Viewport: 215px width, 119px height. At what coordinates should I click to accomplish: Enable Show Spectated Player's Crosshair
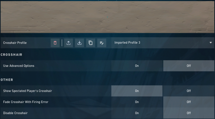(x=137, y=91)
